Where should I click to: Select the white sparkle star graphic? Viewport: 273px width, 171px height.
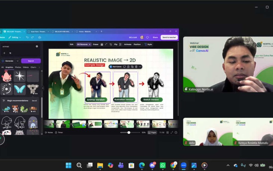(19, 76)
